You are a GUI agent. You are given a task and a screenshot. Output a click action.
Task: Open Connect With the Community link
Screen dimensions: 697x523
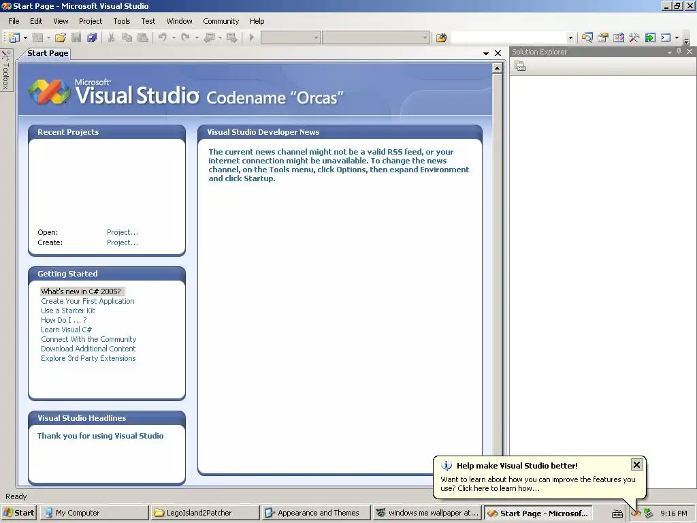[88, 339]
